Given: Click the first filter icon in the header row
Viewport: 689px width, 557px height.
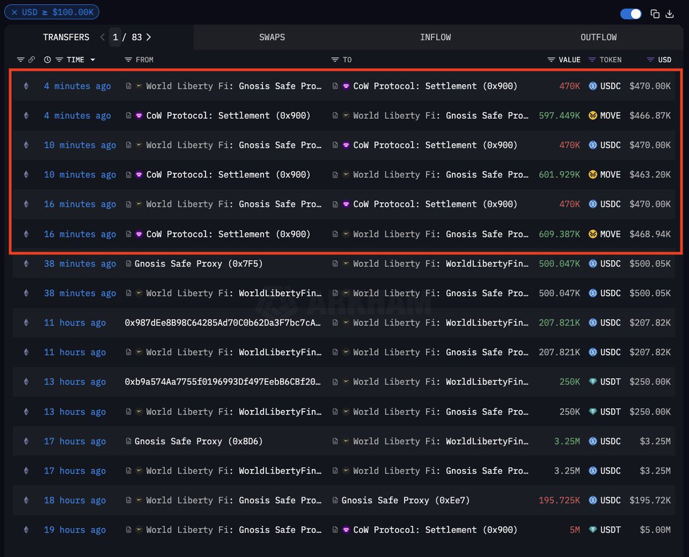Looking at the screenshot, I should (21, 60).
